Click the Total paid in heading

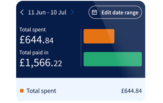[x=34, y=52]
